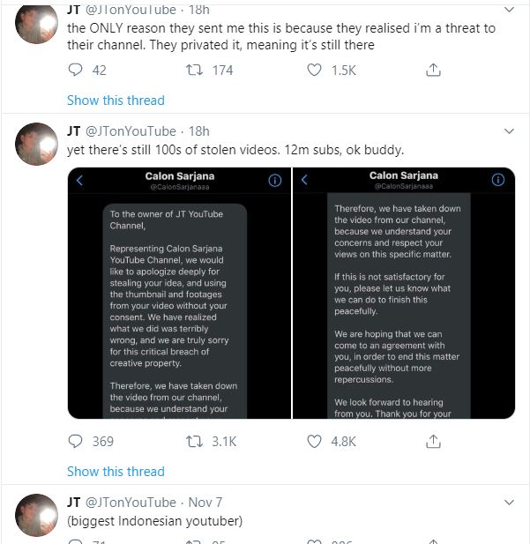Expand options chevron on stolen videos tweet
530x544 pixels.
[509, 131]
